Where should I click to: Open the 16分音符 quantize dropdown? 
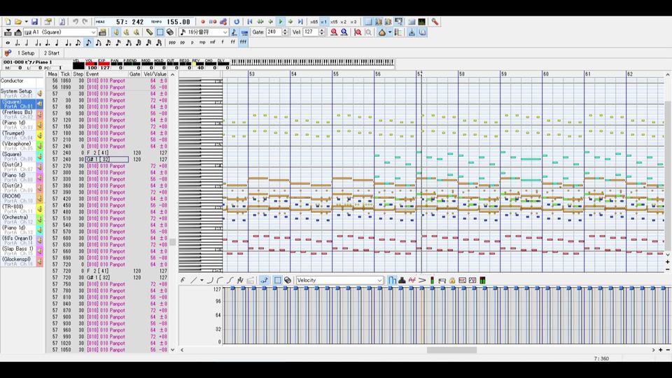[225, 32]
